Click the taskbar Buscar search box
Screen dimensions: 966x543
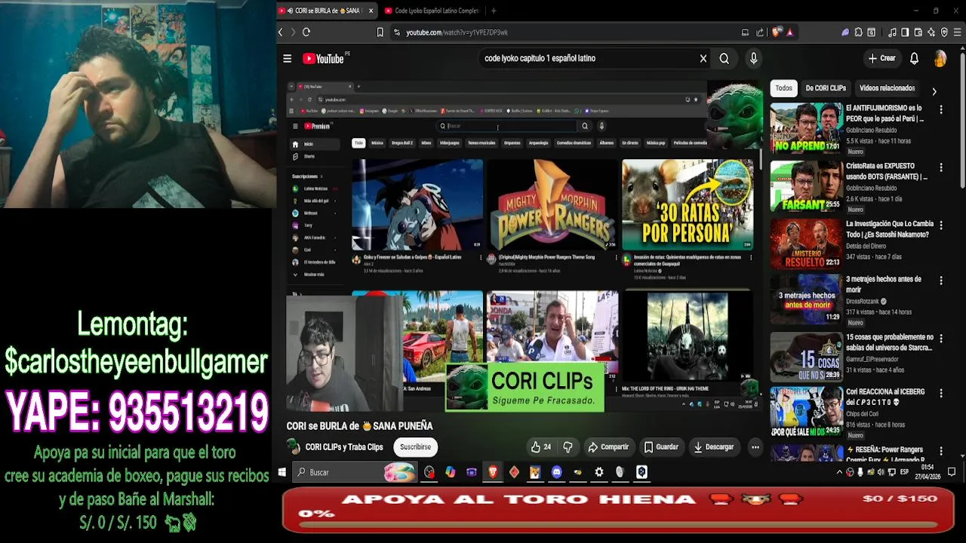[x=355, y=472]
